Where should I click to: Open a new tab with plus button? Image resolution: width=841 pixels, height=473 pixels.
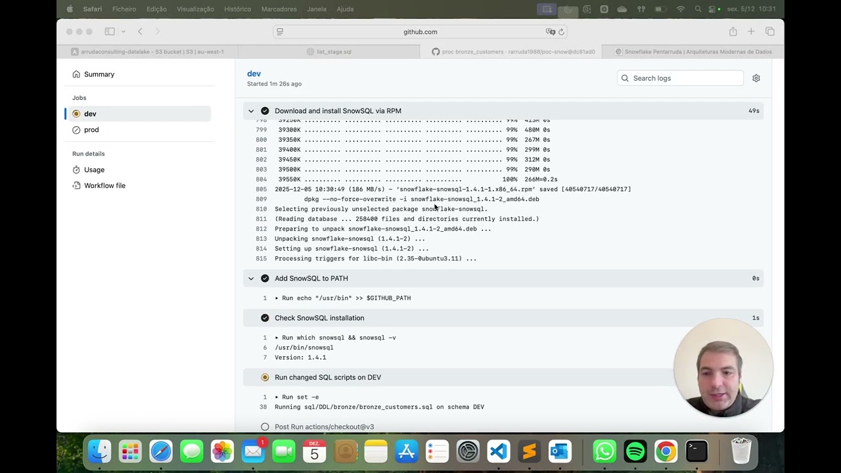tap(751, 32)
